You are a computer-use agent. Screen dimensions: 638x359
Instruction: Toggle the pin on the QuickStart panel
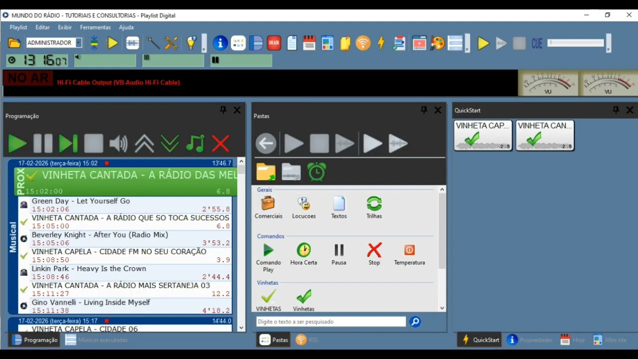pos(616,110)
